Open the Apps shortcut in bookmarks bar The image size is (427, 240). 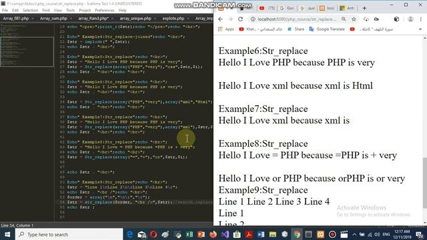(x=226, y=29)
